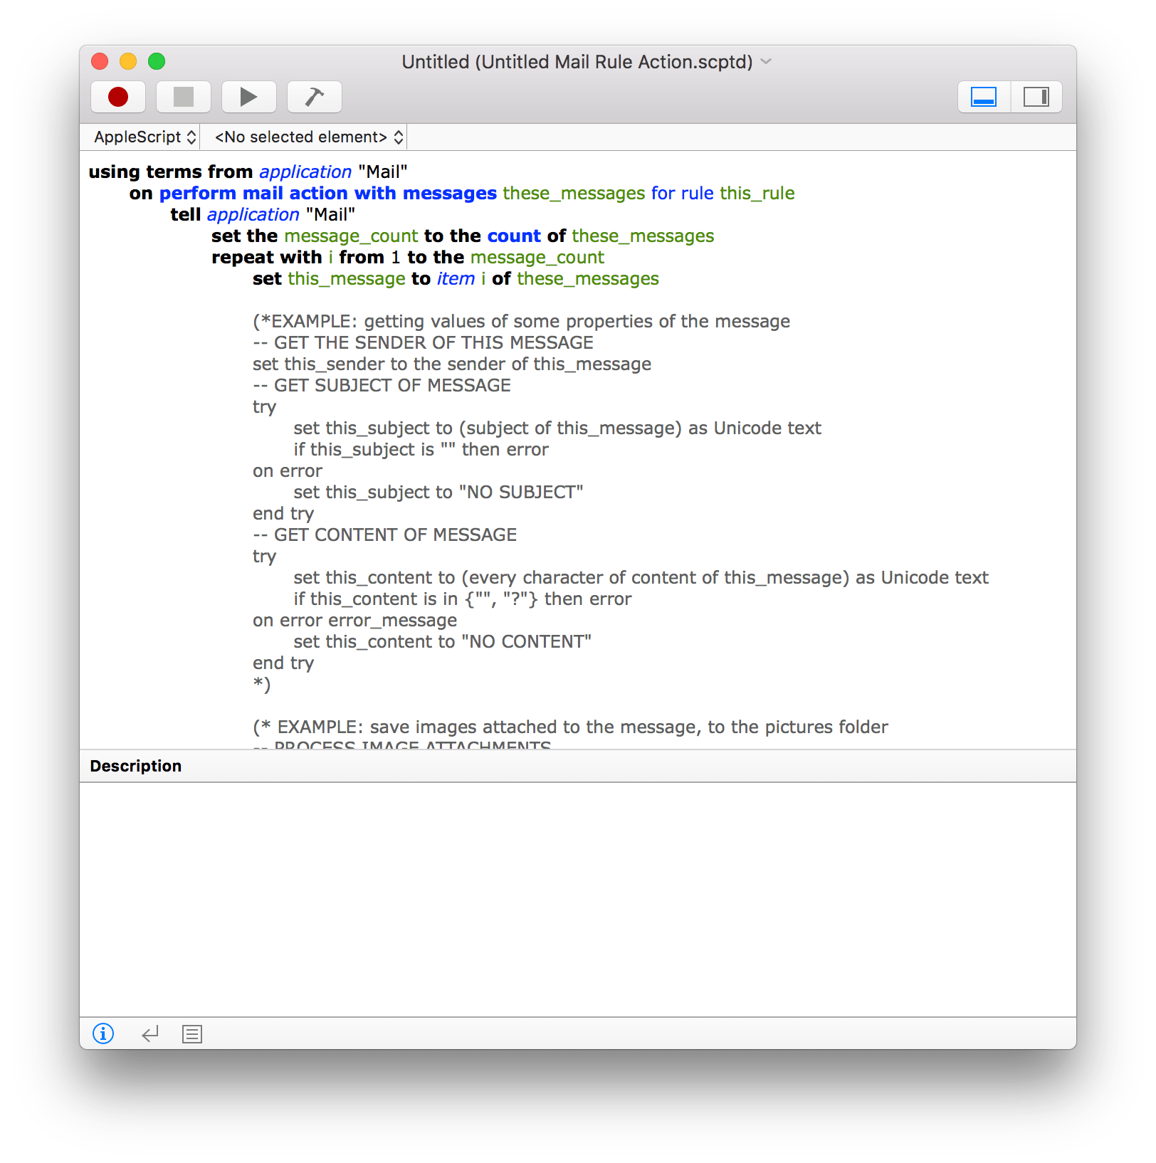Open the AppleScript language popup
This screenshot has width=1156, height=1163.
[x=141, y=137]
